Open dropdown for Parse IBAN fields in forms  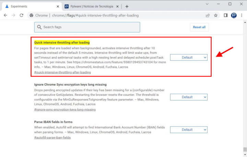point(189,130)
